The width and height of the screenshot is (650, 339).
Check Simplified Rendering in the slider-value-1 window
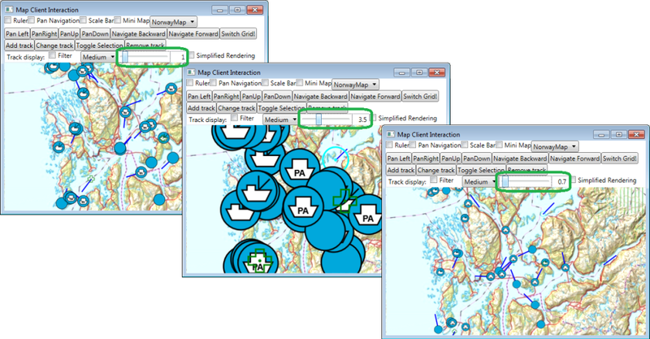pyautogui.click(x=191, y=55)
